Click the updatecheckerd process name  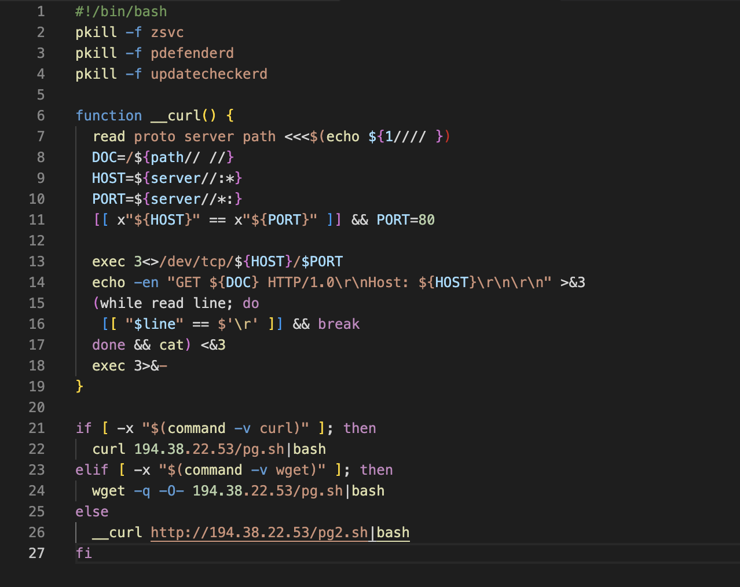(x=209, y=74)
